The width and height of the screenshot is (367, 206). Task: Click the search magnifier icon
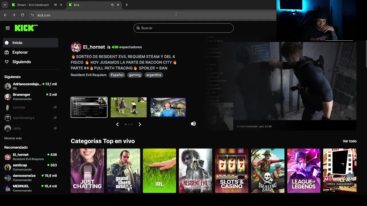pyautogui.click(x=138, y=28)
